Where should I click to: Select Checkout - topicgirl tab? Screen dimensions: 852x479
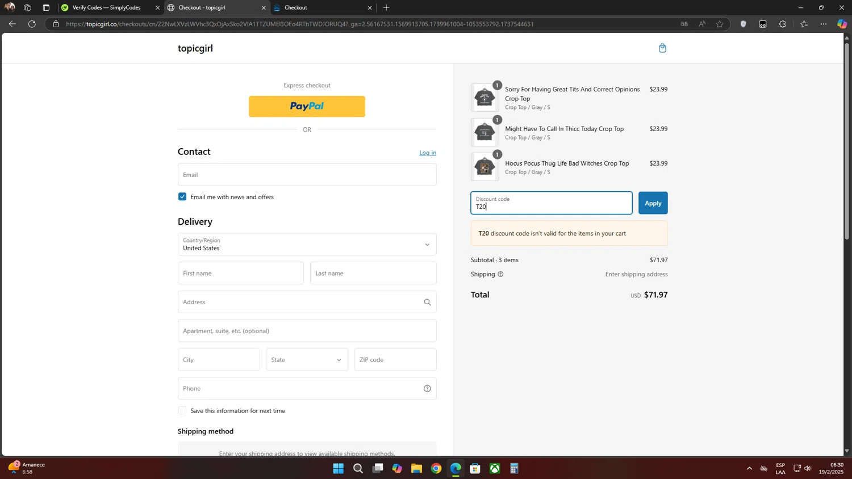pos(216,7)
